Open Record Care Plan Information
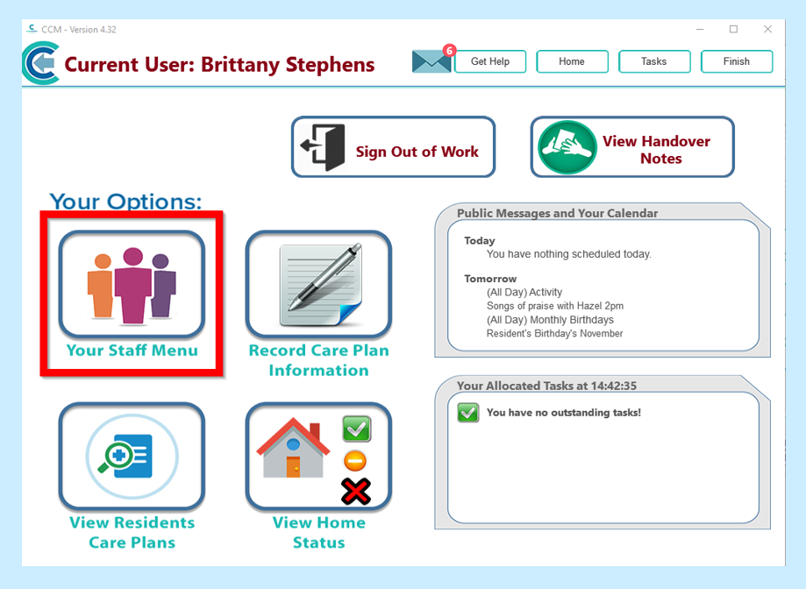The image size is (806, 589). pos(318,285)
